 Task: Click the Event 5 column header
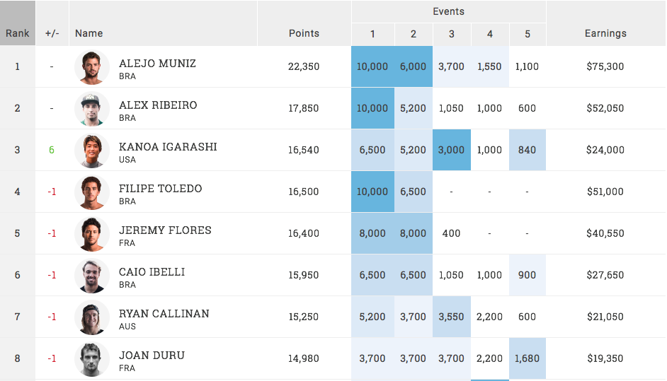(528, 34)
